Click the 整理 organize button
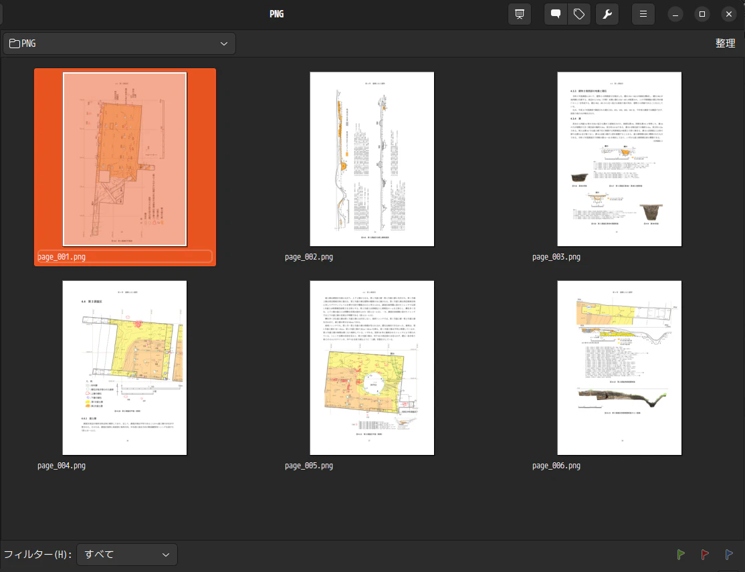Image resolution: width=745 pixels, height=572 pixels. point(725,43)
